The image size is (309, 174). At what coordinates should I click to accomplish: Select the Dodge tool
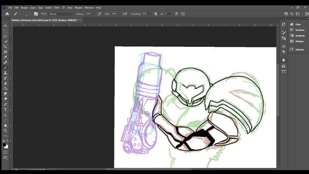[5, 99]
